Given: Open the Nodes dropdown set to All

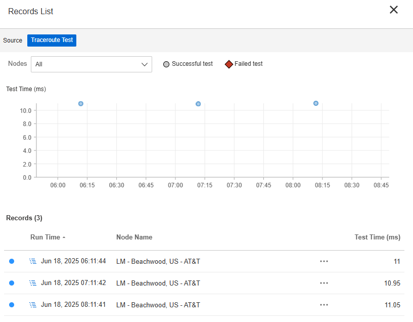Looking at the screenshot, I should [x=91, y=64].
